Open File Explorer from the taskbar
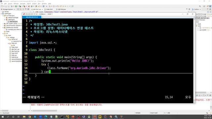The image size is (212, 119). point(24,117)
